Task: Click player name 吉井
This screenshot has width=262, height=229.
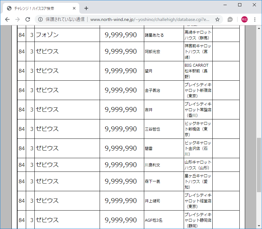Action: tap(149, 110)
